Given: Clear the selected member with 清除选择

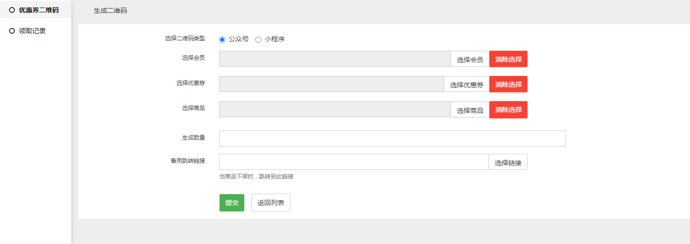Looking at the screenshot, I should [x=508, y=59].
